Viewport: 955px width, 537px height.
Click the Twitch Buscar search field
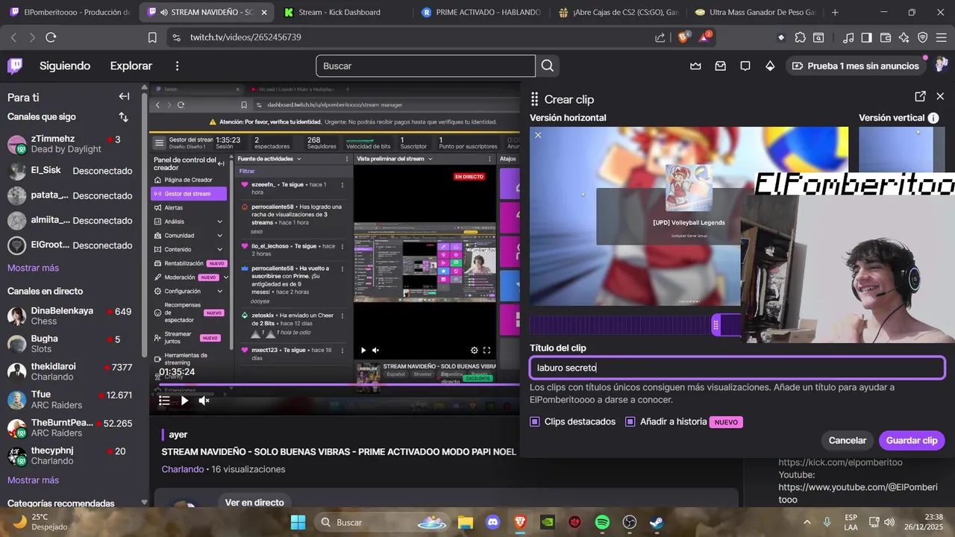(x=425, y=66)
